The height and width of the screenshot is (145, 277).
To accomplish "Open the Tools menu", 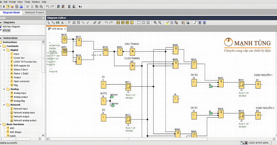I will click(x=27, y=2).
